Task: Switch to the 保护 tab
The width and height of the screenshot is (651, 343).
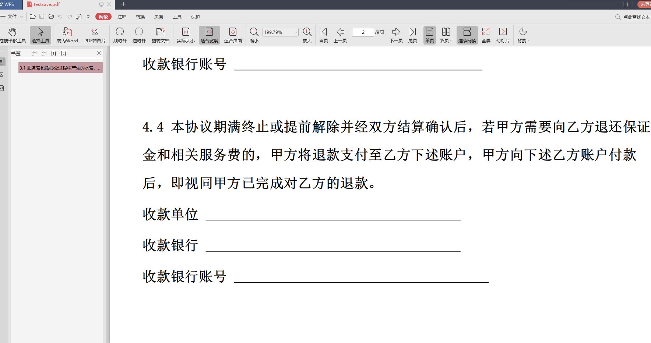Action: [196, 17]
